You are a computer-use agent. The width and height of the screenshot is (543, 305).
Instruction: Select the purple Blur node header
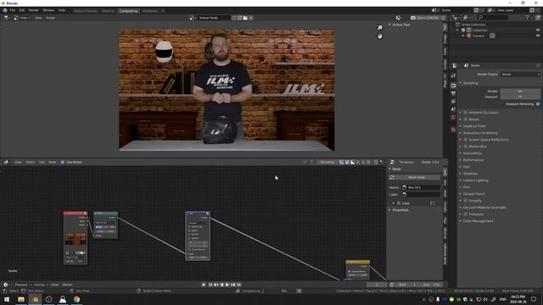click(198, 213)
